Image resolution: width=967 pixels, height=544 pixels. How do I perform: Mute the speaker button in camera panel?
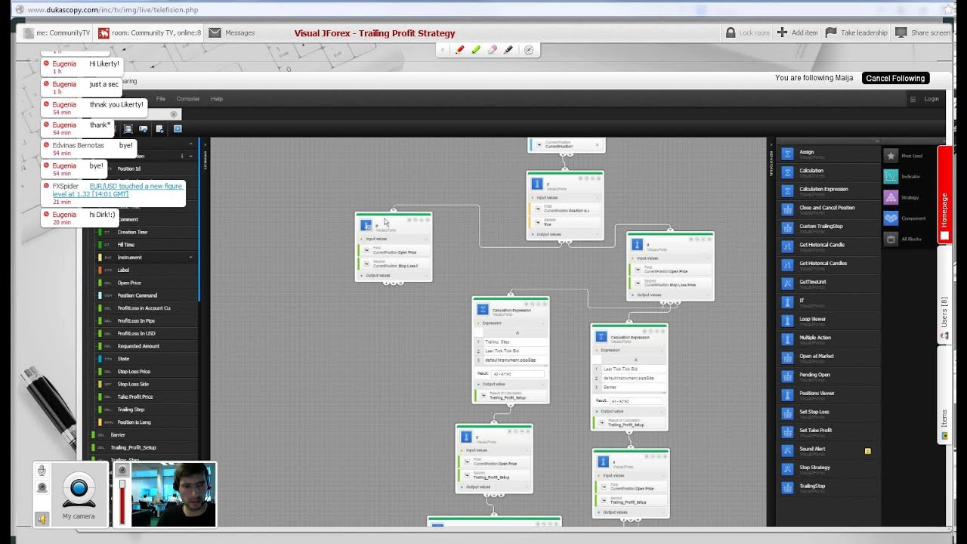[43, 519]
